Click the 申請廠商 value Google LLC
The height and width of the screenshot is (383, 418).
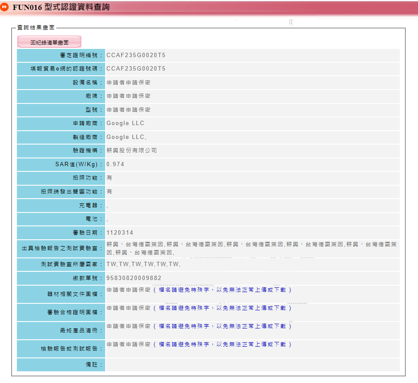pos(125,123)
